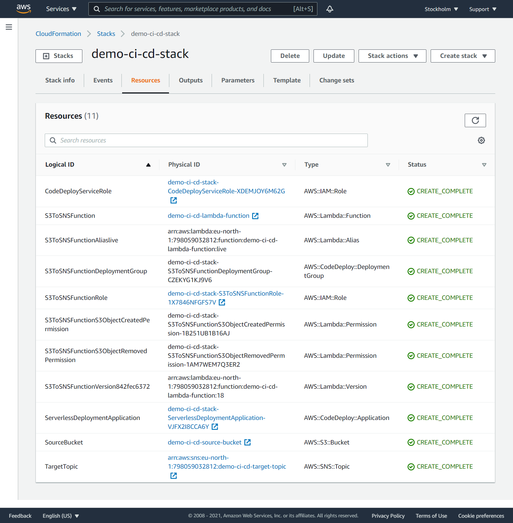Screen dimensions: 513x523
Task: Open demo-ci-cd-lambda-function link
Action: (x=208, y=216)
